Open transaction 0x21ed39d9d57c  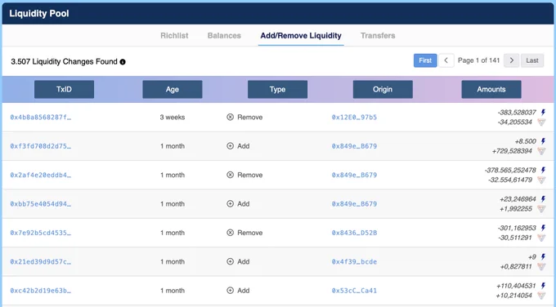[40, 261]
